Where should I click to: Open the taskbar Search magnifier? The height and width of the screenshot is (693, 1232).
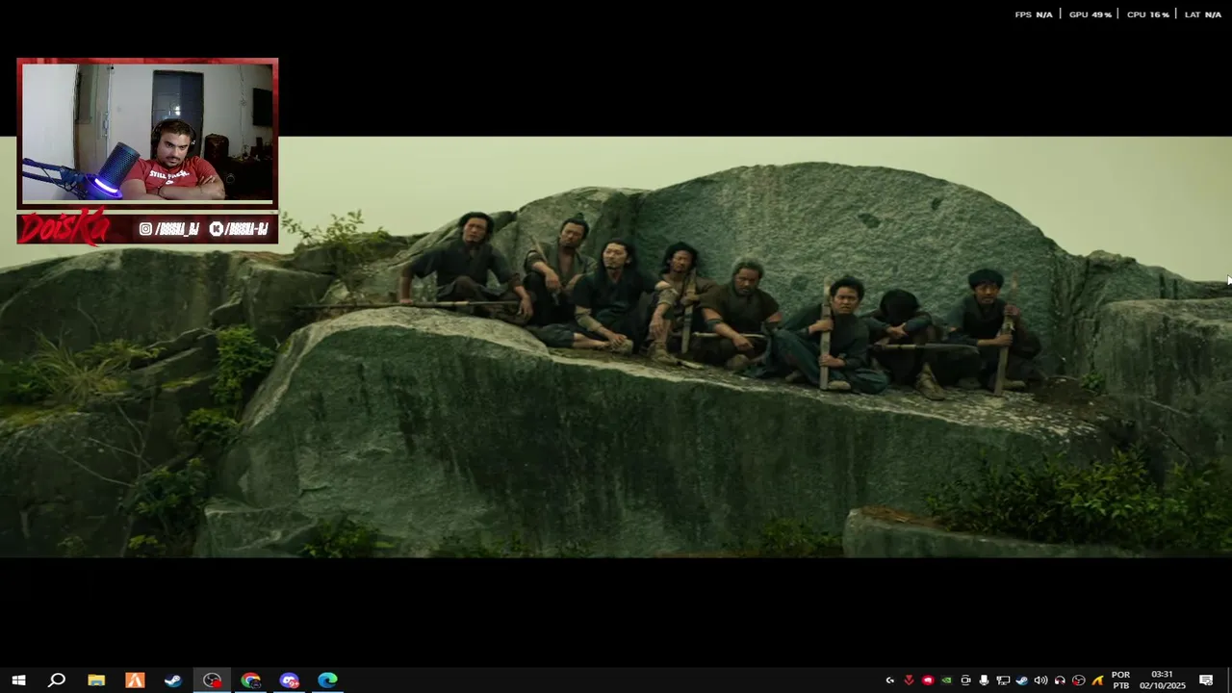57,680
